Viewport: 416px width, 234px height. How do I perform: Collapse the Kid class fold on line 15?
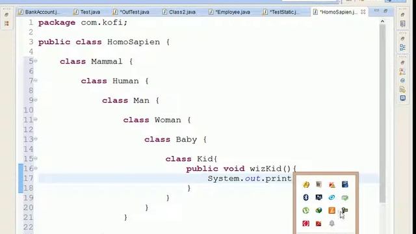(36, 159)
